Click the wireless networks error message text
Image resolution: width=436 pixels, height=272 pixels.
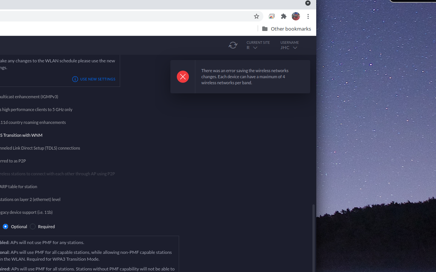click(x=245, y=77)
